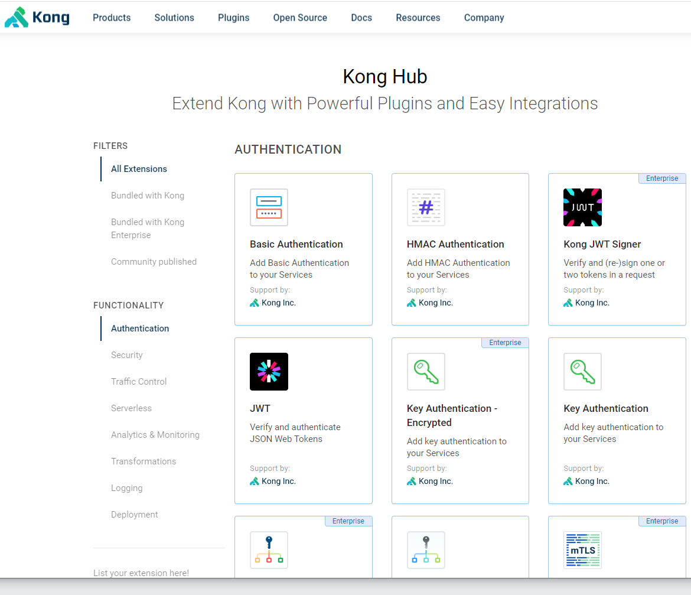Open Key Authentication - Encrypted title

452,415
